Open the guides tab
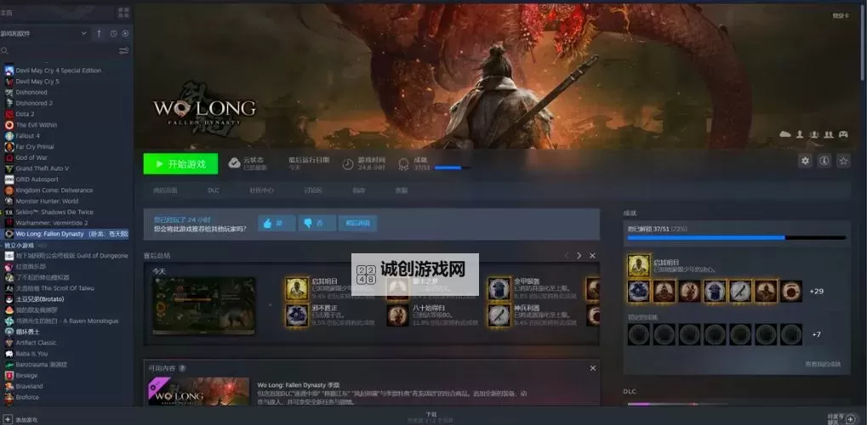 pos(359,190)
